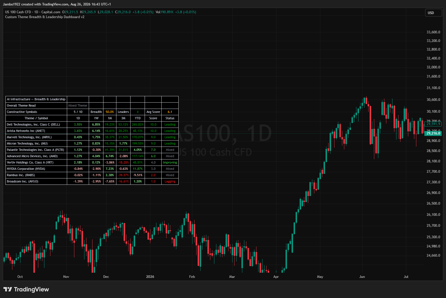Click the Micron Technology, Inc. (MU) row name
446x298 pixels.
(x=27, y=143)
